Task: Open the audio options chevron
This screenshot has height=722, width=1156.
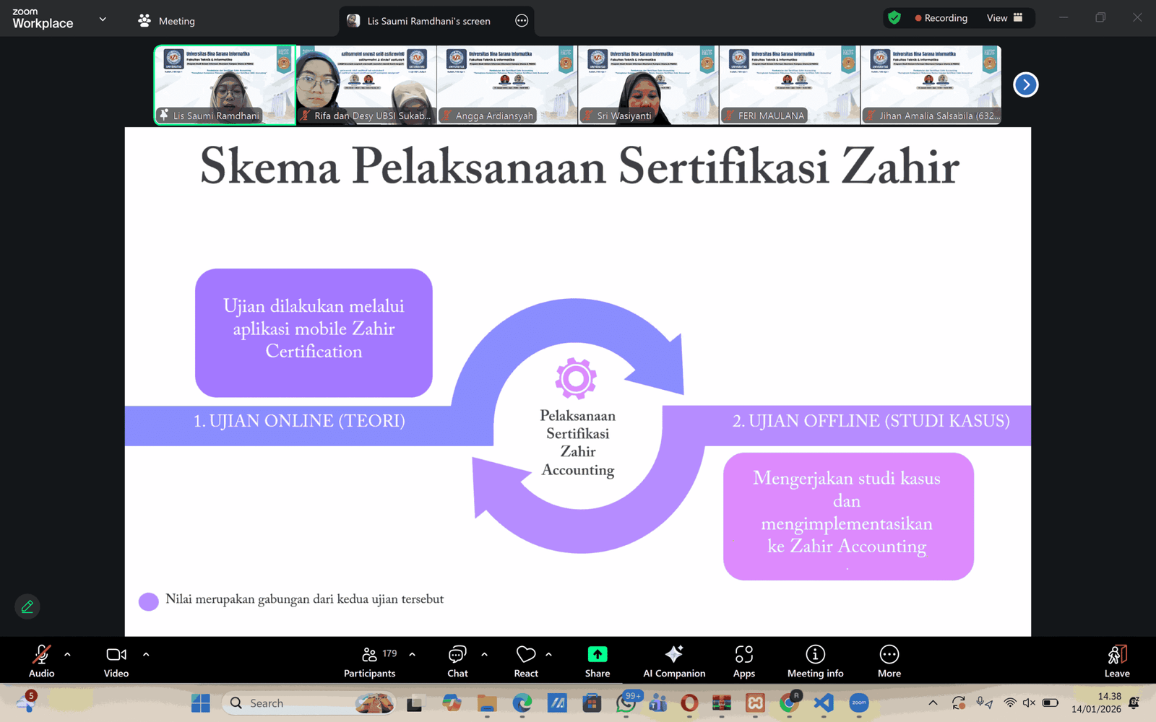Action: pyautogui.click(x=69, y=653)
